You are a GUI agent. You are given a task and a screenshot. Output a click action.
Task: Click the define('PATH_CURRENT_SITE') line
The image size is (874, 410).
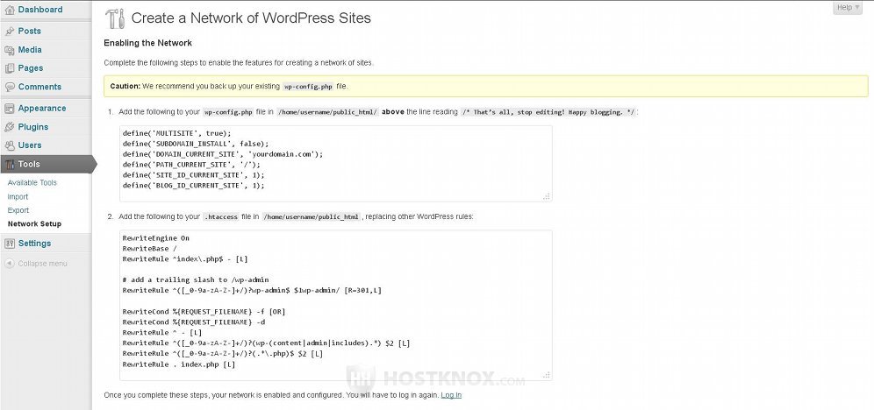click(x=192, y=165)
